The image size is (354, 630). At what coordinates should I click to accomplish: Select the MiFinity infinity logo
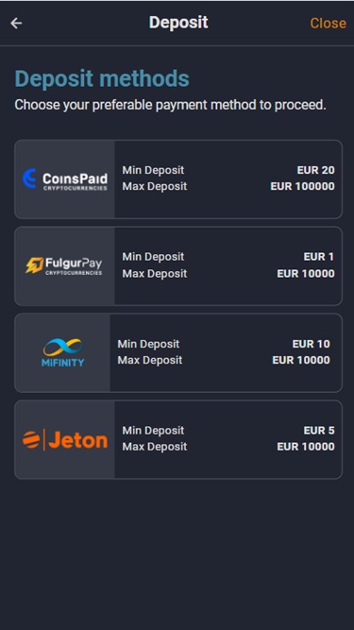[x=62, y=352]
